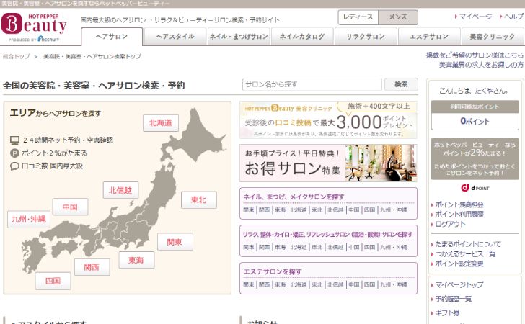Open the マイページ link at top
Screen dimensions: 525x324
[476, 16]
